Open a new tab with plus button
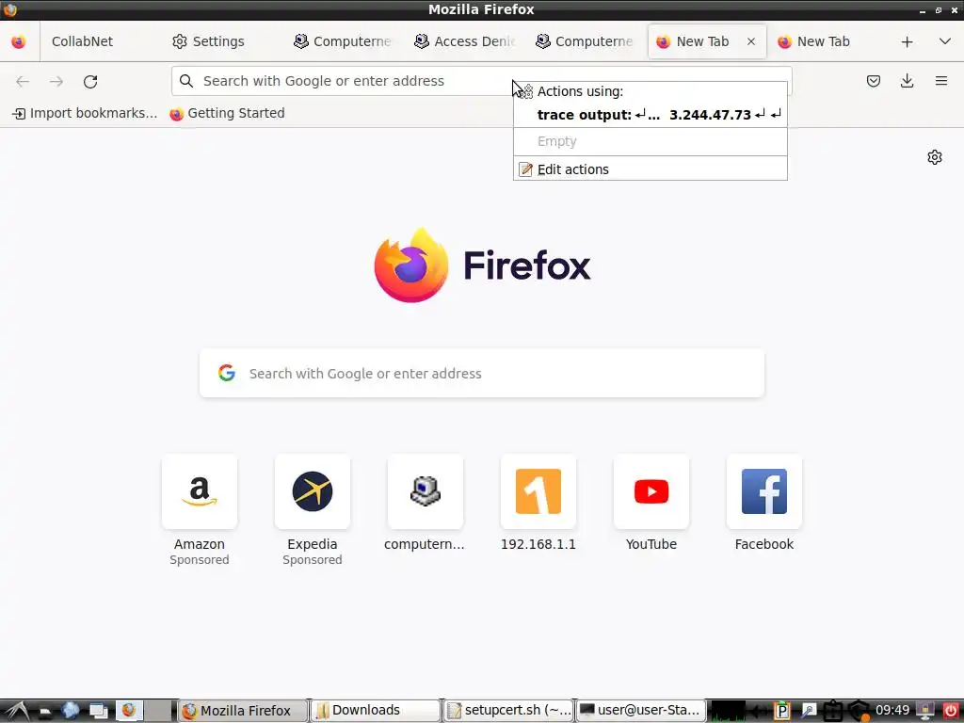 click(907, 41)
